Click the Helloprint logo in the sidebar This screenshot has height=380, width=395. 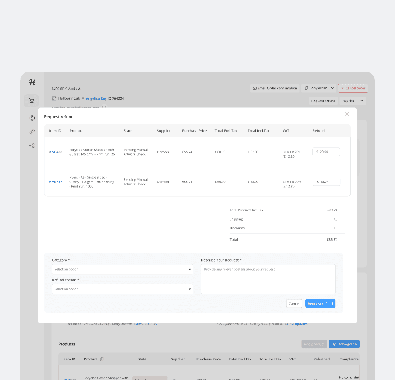[32, 82]
